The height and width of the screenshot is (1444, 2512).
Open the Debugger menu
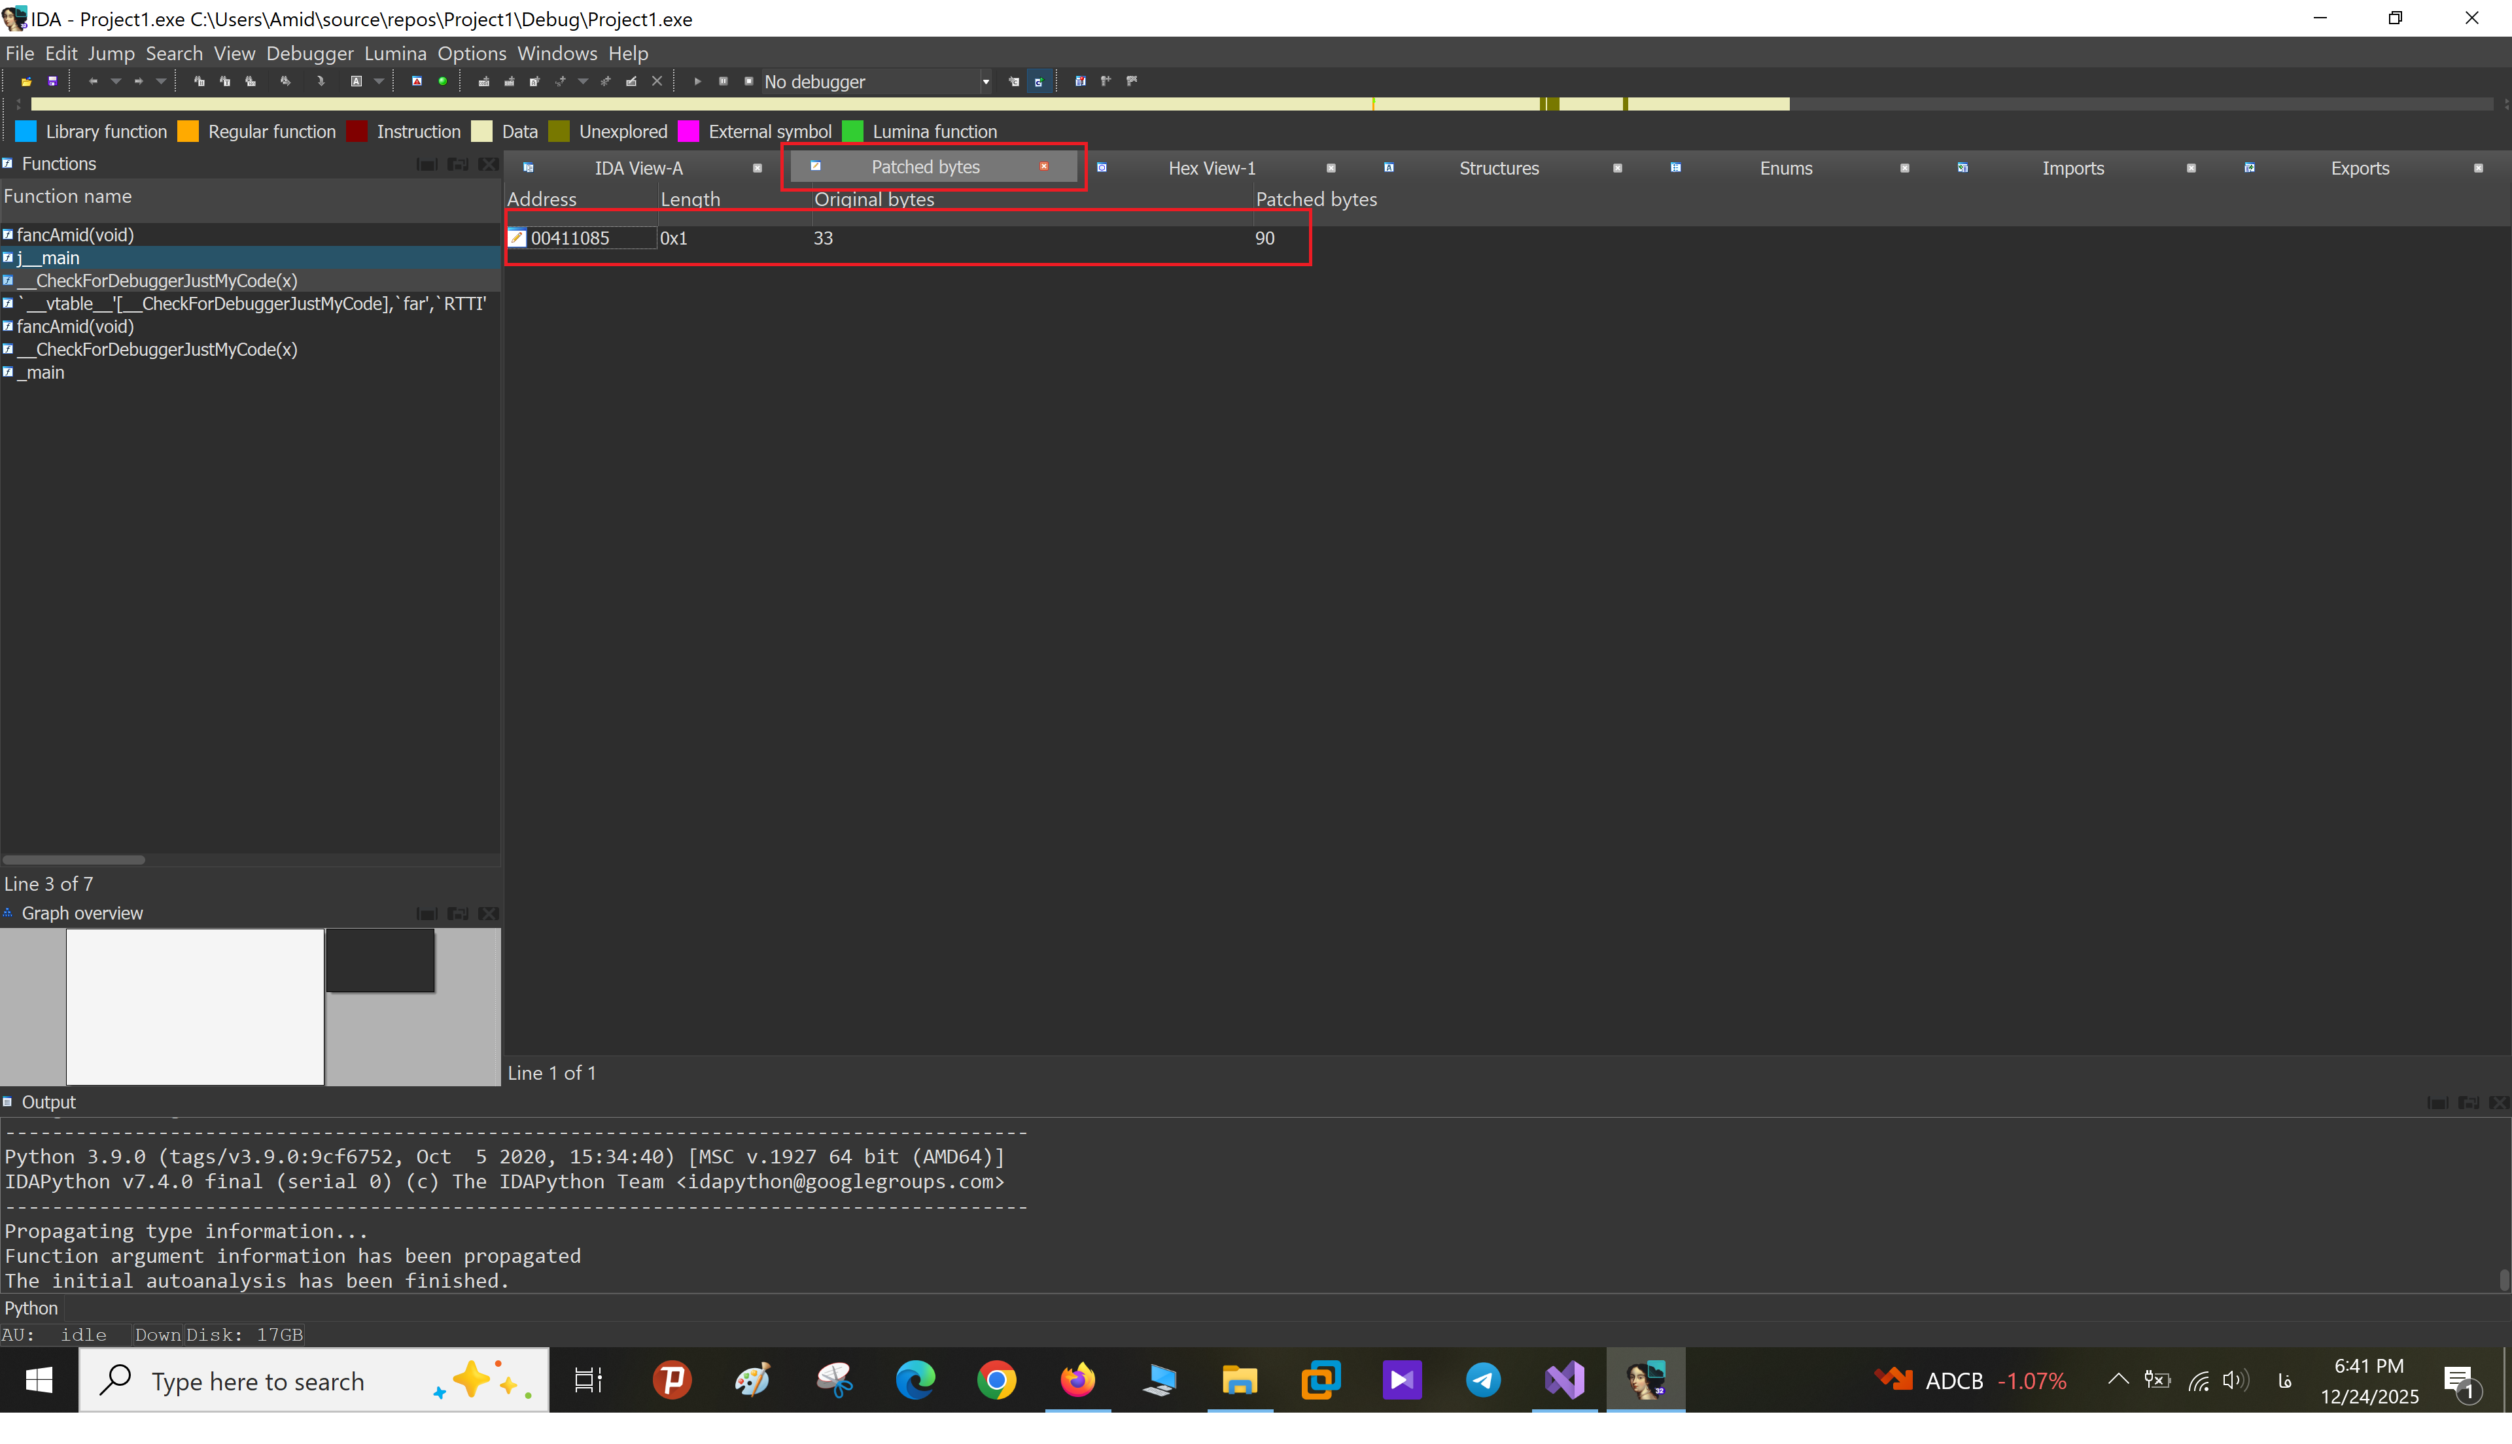point(309,54)
